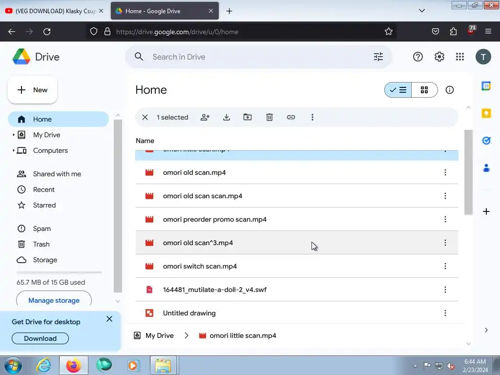Open Google Tasks side panel icon
This screenshot has height=375, width=500.
click(x=486, y=141)
